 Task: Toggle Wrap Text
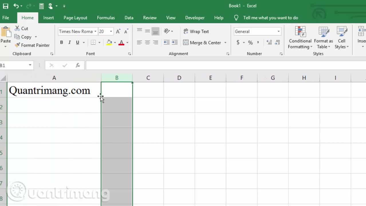point(196,31)
